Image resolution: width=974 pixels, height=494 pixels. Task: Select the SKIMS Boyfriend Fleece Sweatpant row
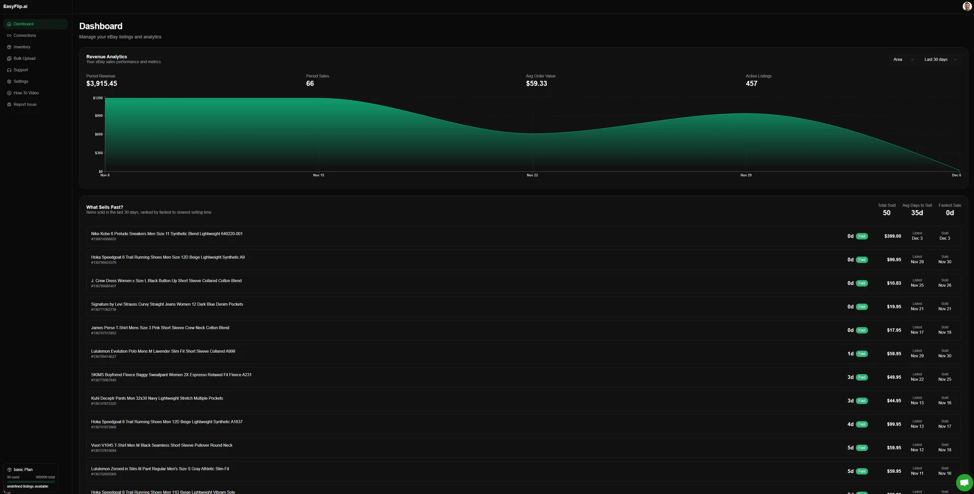[171, 375]
